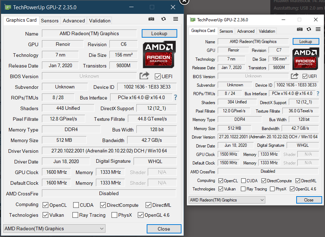Toggle OpenGL 4.6 checkbox in GPU-Z 2.36.0
Image resolution: width=325 pixels, height=237 pixels.
[292, 189]
